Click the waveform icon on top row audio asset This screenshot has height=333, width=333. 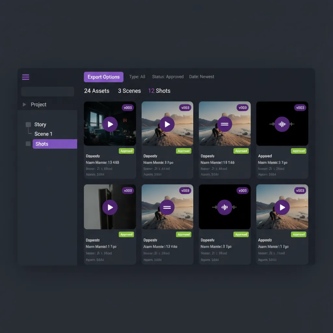(282, 124)
